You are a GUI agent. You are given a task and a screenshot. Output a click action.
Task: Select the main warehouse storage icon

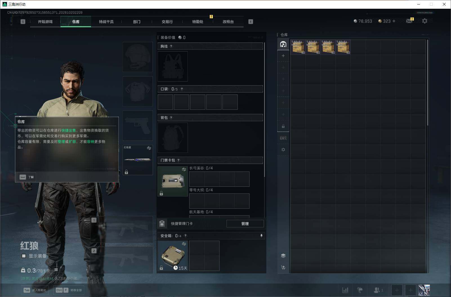(283, 44)
